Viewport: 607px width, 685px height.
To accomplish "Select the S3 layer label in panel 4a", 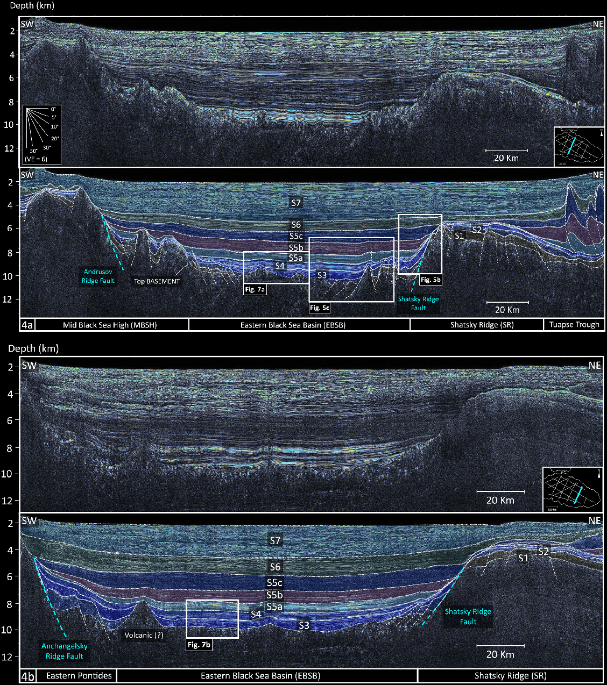I will tap(322, 275).
